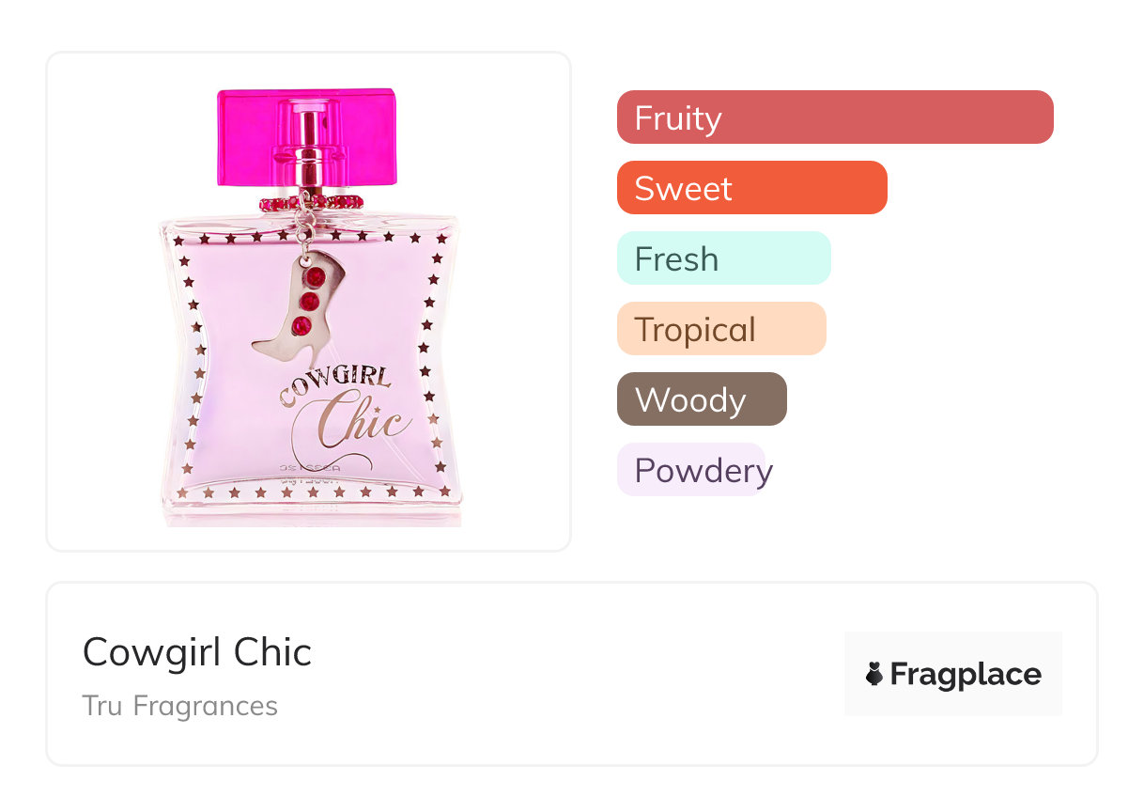Click the top red gem on boot charm
1144x812 pixels.
click(x=316, y=276)
